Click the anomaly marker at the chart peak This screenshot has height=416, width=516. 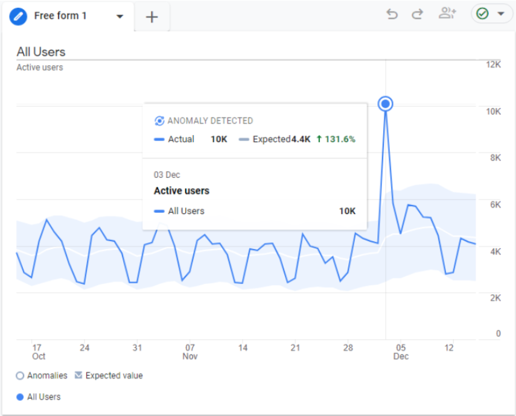click(386, 104)
